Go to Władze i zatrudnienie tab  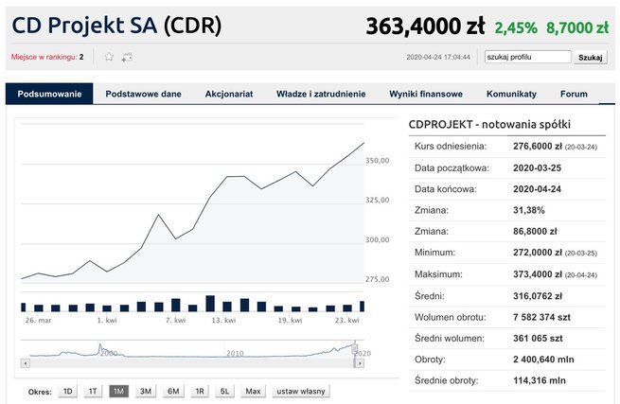(x=321, y=94)
